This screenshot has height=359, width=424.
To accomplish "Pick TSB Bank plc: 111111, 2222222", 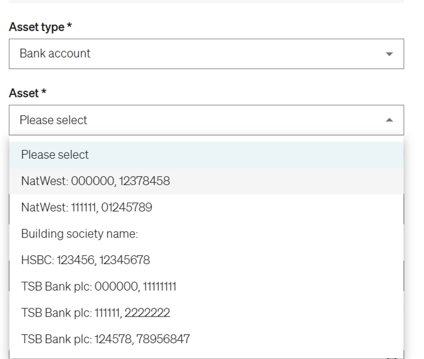I will [96, 313].
